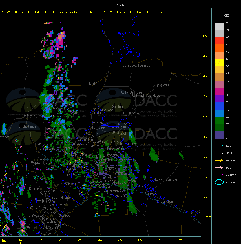
Task: Pick the light gray 70-80 dBZ swatch
Action: tap(219, 26)
